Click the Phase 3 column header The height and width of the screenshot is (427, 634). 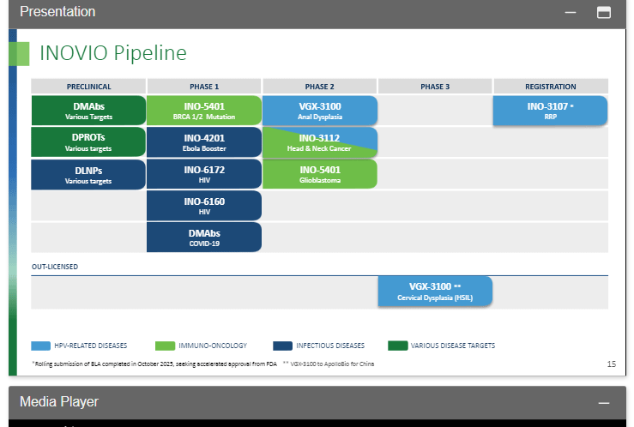coord(435,87)
